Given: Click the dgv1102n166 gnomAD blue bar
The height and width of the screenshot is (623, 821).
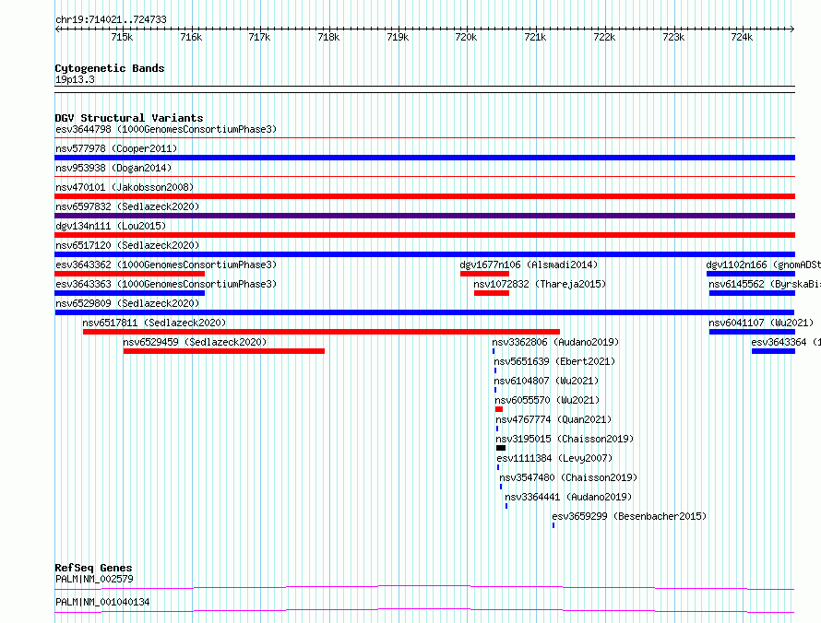Looking at the screenshot, I should point(751,274).
